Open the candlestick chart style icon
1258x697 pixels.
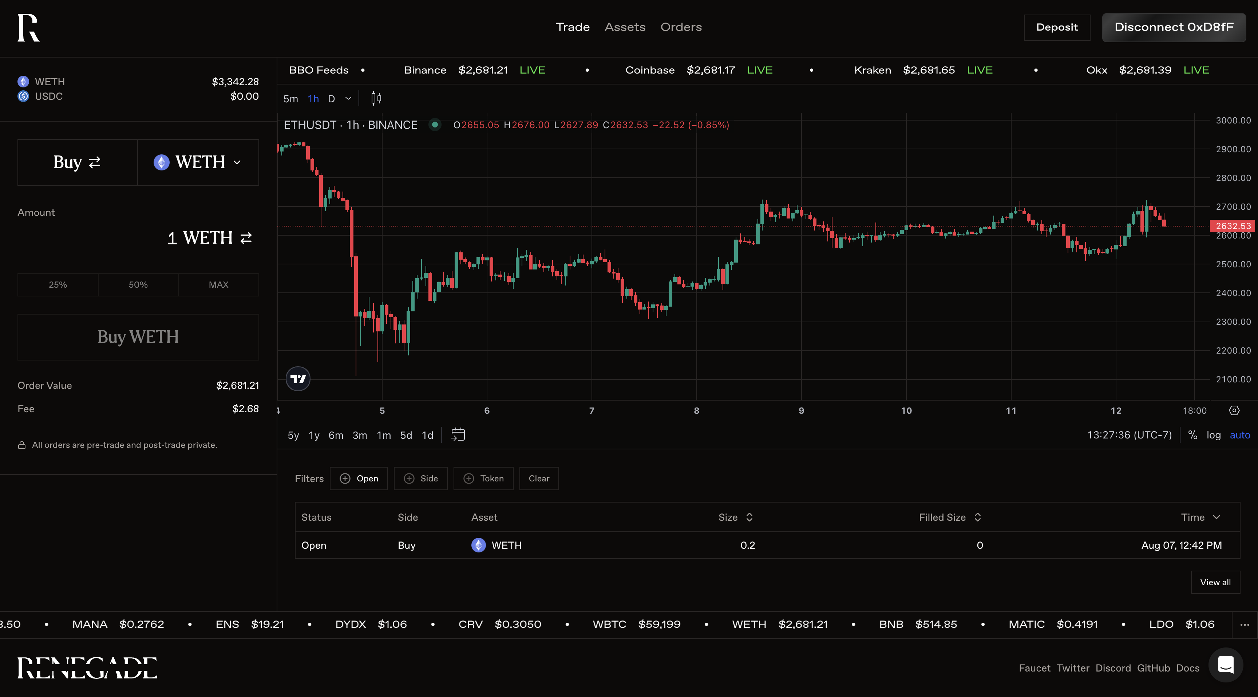(376, 99)
